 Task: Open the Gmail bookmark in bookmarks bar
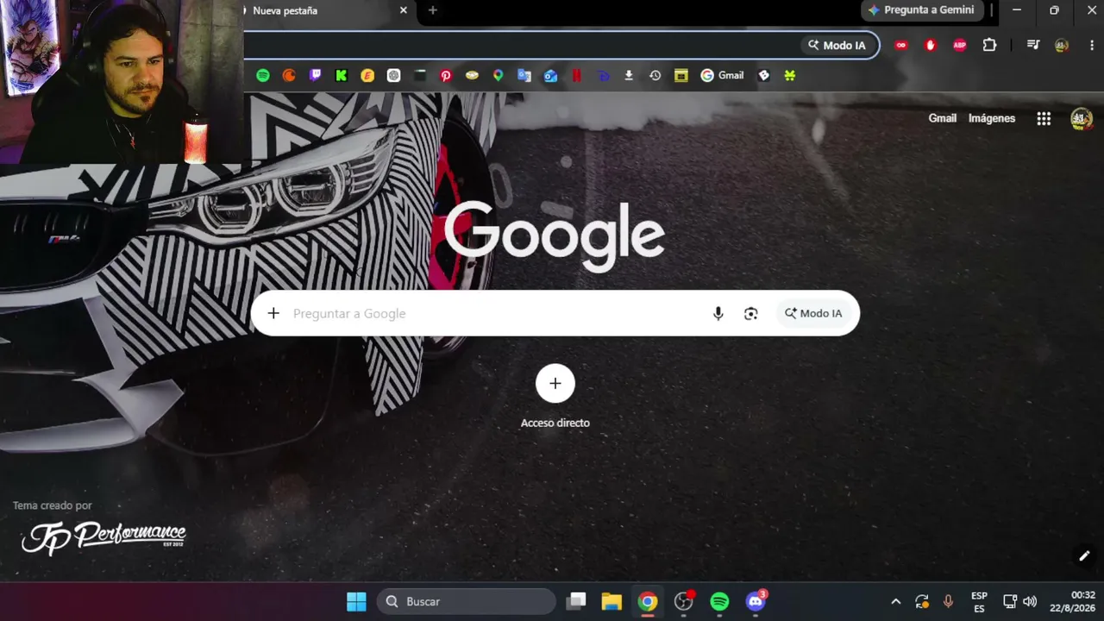[x=722, y=76]
